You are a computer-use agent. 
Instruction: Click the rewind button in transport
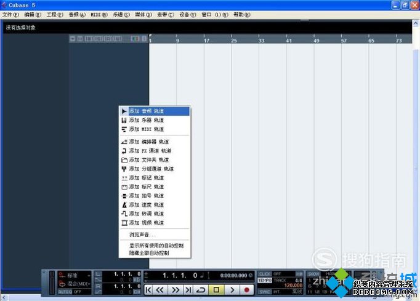coord(160,290)
